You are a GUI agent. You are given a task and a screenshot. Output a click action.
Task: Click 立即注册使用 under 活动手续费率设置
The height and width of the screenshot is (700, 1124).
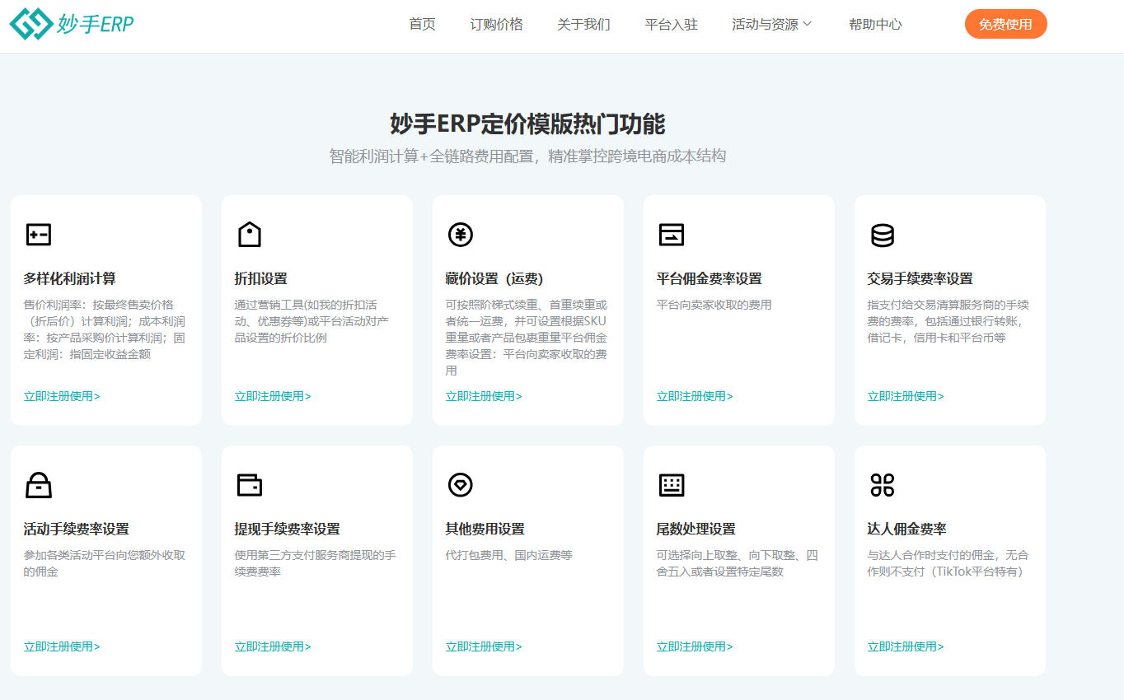(62, 646)
